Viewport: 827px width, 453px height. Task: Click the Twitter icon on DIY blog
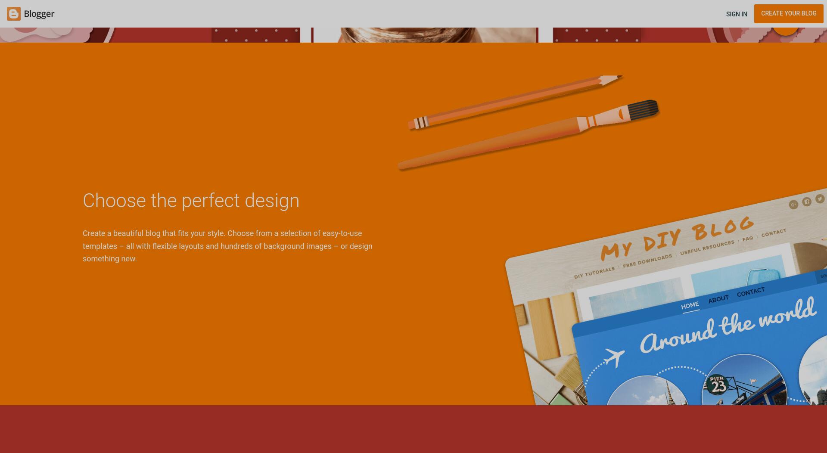tap(820, 199)
